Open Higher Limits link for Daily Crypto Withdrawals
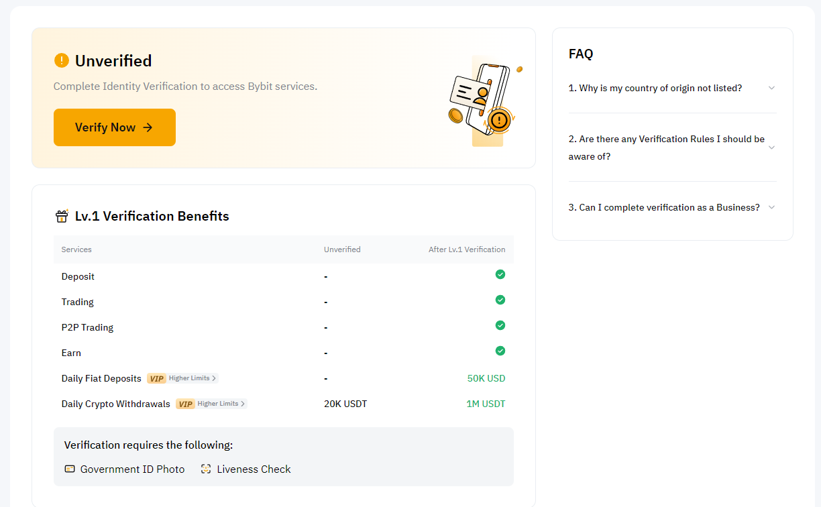This screenshot has width=821, height=507. click(x=221, y=404)
